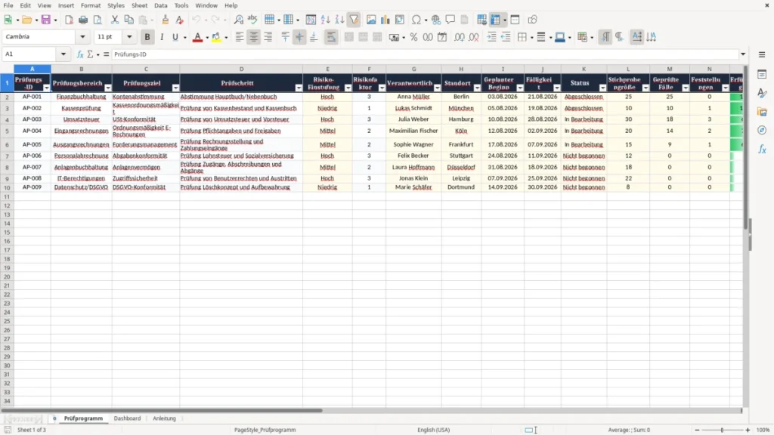Screen dimensions: 774x435
Task: Insert comment icon
Action: coord(450,20)
